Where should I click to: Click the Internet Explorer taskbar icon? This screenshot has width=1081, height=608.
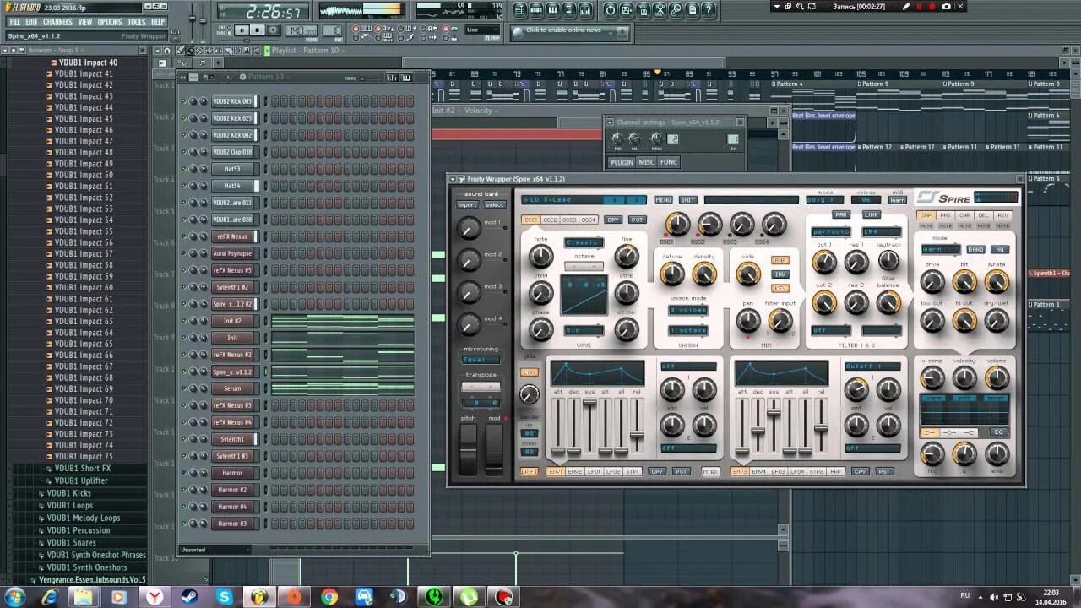pos(50,597)
